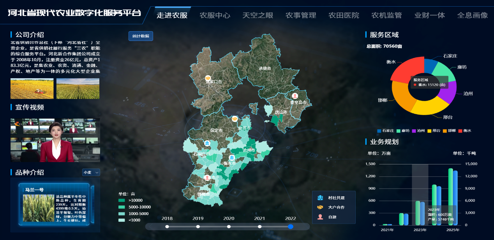The width and height of the screenshot is (494, 240).
Task: Click the blue group marker at Shijiazhuang
Action: coord(207,144)
